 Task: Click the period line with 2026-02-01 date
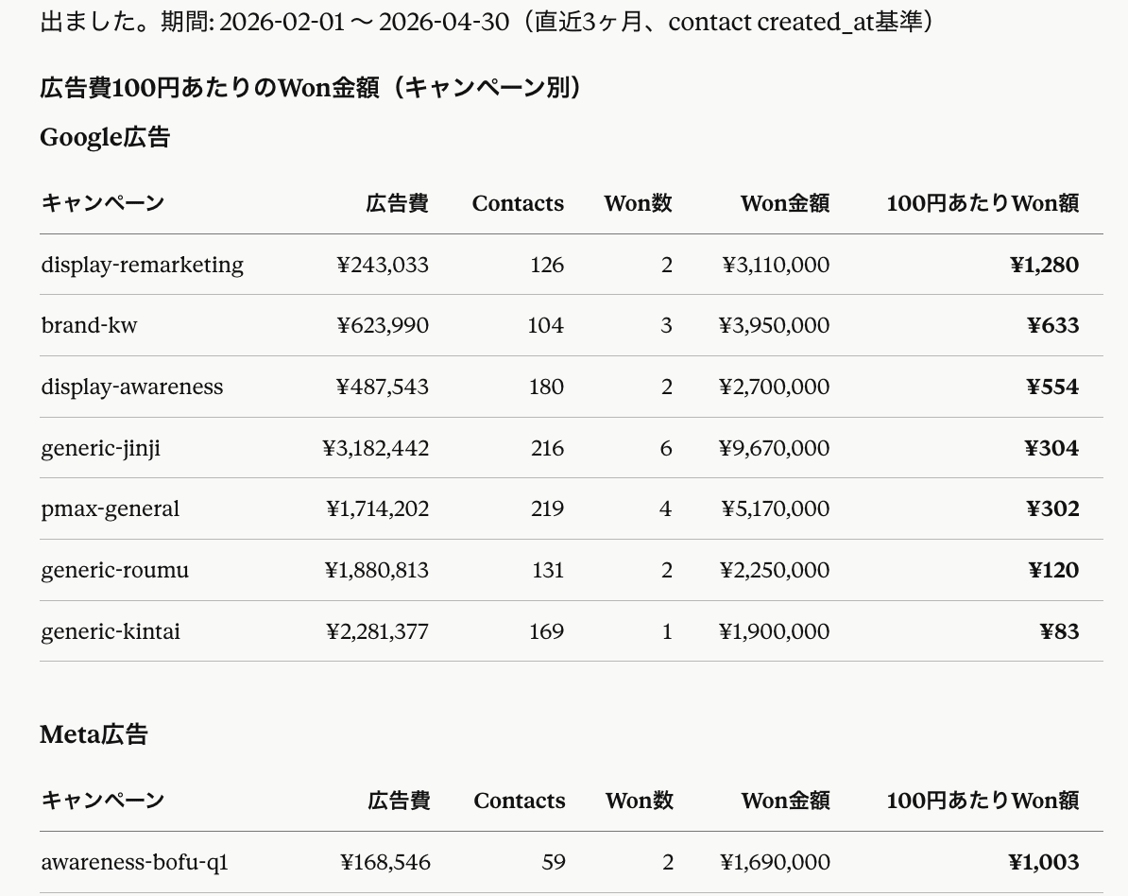click(487, 22)
